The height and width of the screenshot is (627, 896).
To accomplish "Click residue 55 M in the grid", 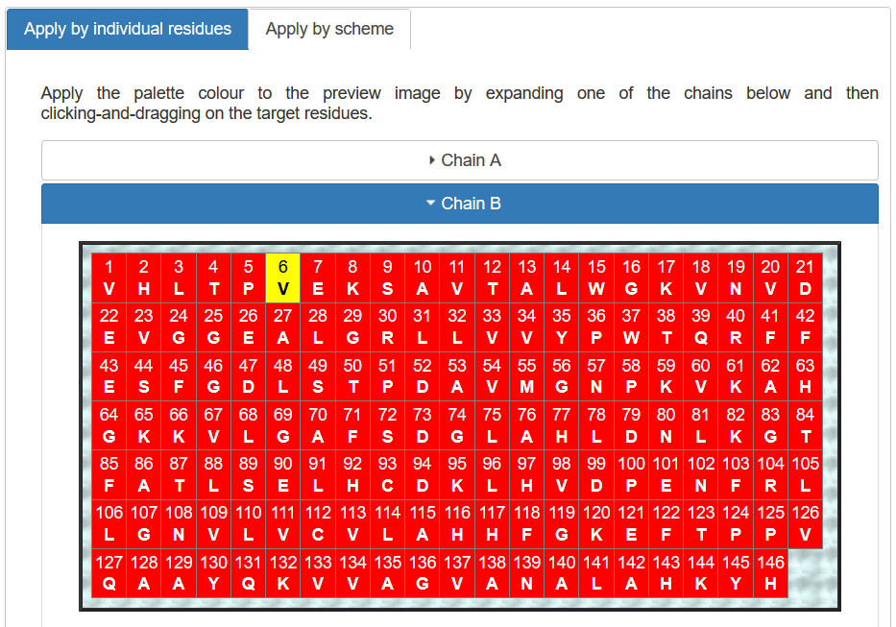I will [x=526, y=375].
